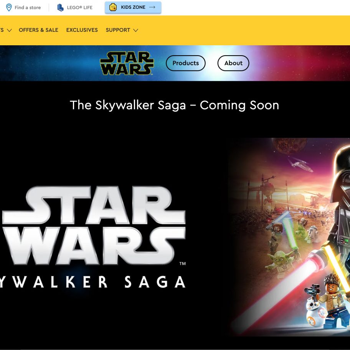This screenshot has width=350, height=350.
Task: Click The Skywalker Saga – Coming Soon heading
Action: [175, 105]
